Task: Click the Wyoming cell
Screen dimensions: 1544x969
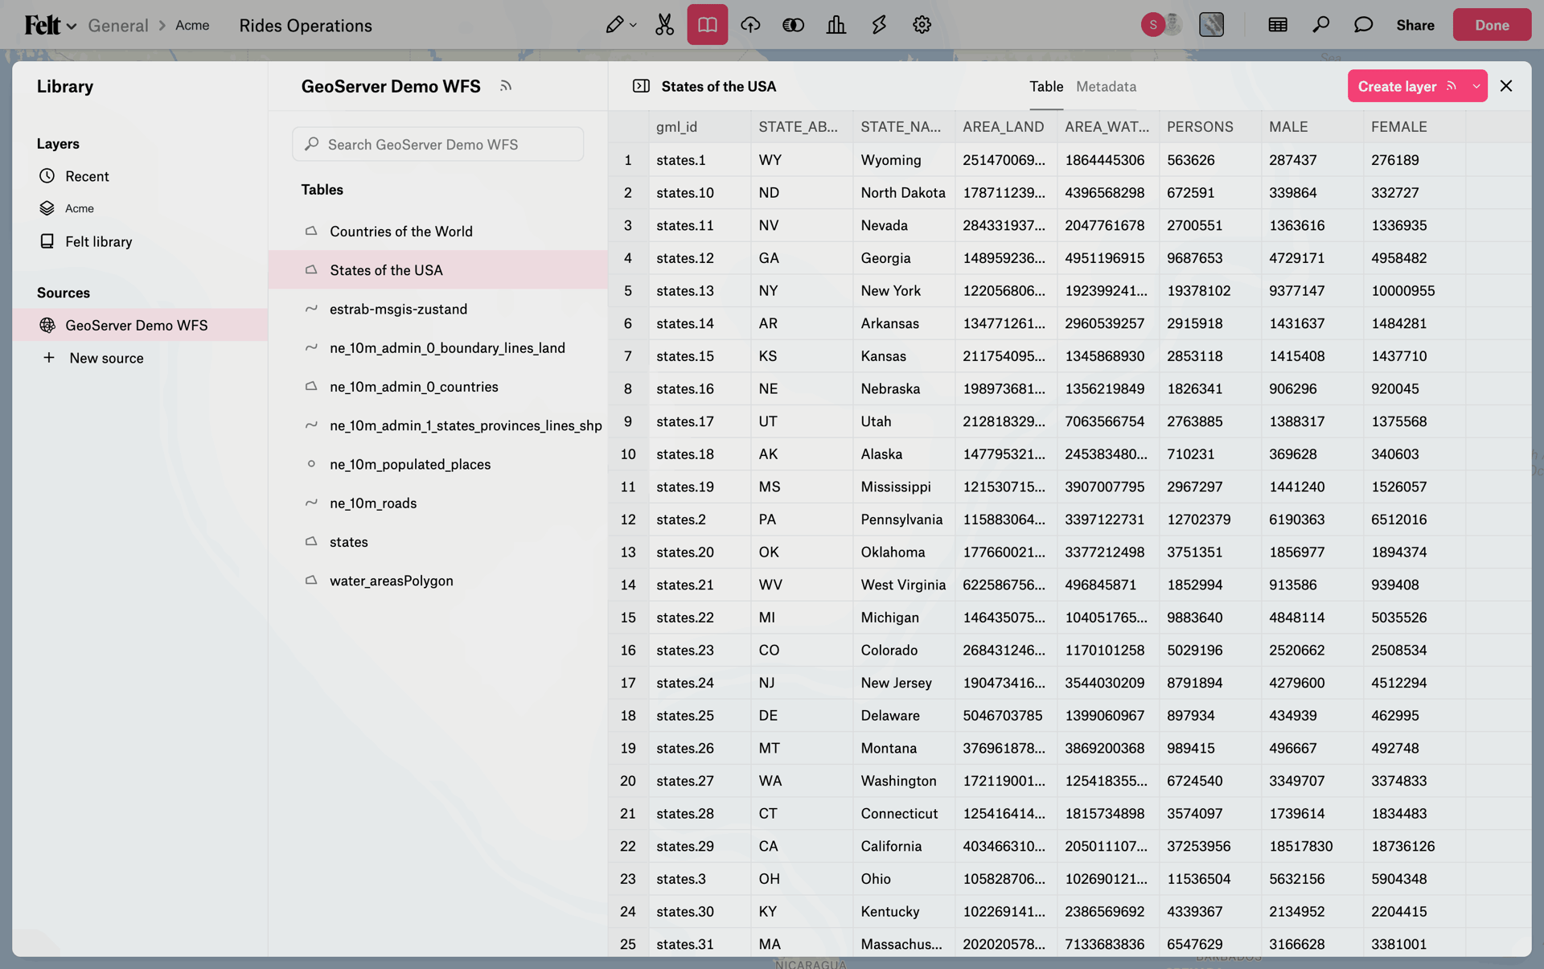Action: (904, 160)
